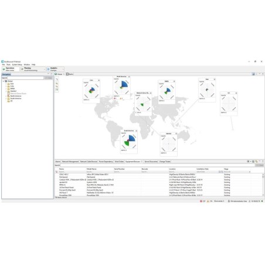265x265 pixels.
Task: Switch to the Work Orders tab
Action: (119, 162)
